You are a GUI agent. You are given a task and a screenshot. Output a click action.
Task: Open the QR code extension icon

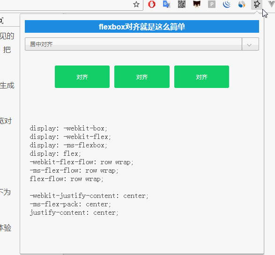click(182, 4)
